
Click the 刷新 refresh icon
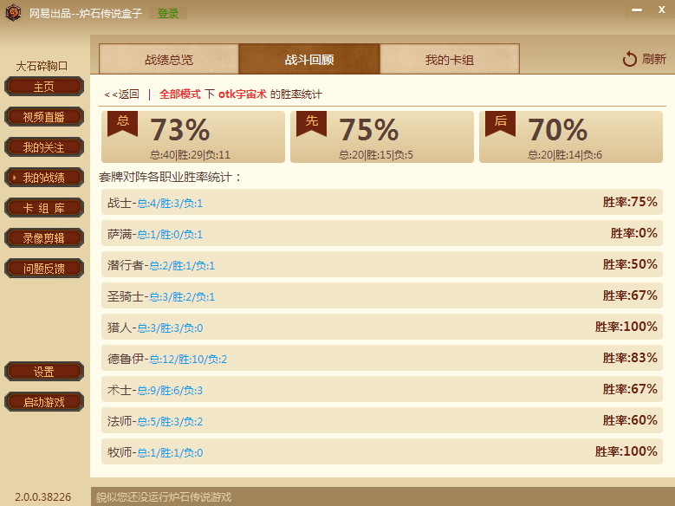[x=629, y=59]
